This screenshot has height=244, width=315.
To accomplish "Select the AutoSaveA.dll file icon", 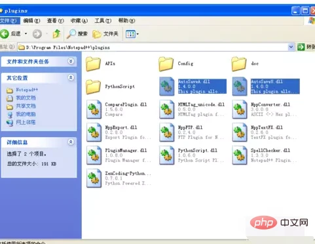I will (x=167, y=87).
